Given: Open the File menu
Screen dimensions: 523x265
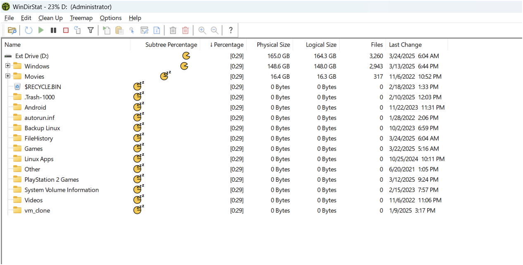Looking at the screenshot, I should (x=9, y=18).
